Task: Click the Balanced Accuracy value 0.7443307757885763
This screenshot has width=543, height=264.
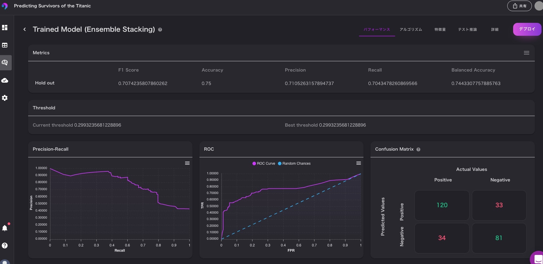Action: pos(476,84)
